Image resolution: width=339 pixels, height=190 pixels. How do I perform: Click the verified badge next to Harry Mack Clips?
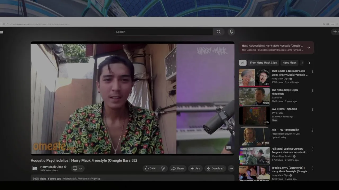[x=65, y=167]
